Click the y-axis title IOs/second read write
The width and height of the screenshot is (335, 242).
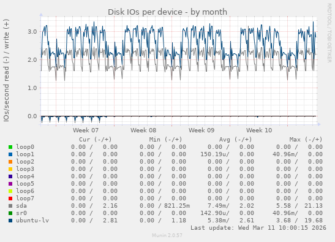pyautogui.click(x=6, y=70)
